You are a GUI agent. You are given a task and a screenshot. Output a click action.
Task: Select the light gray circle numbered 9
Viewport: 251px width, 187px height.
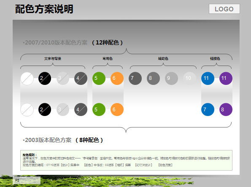(171, 78)
